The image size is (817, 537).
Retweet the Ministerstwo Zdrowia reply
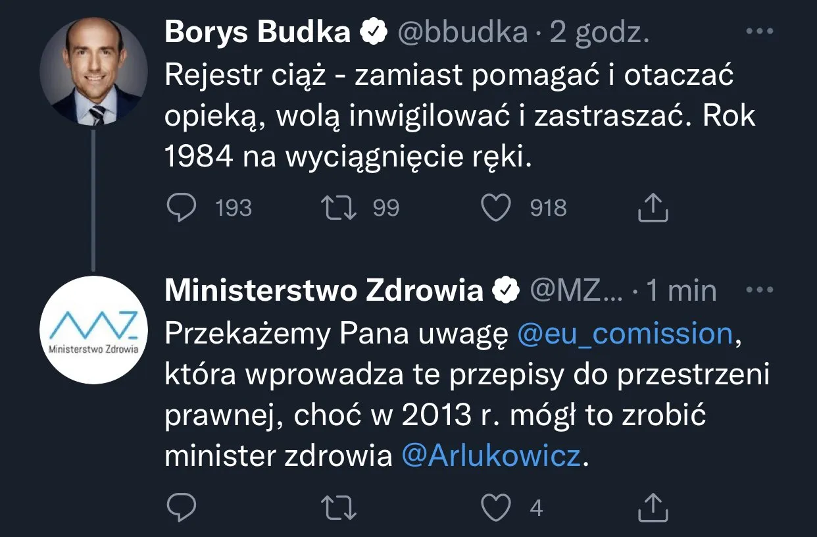(341, 507)
